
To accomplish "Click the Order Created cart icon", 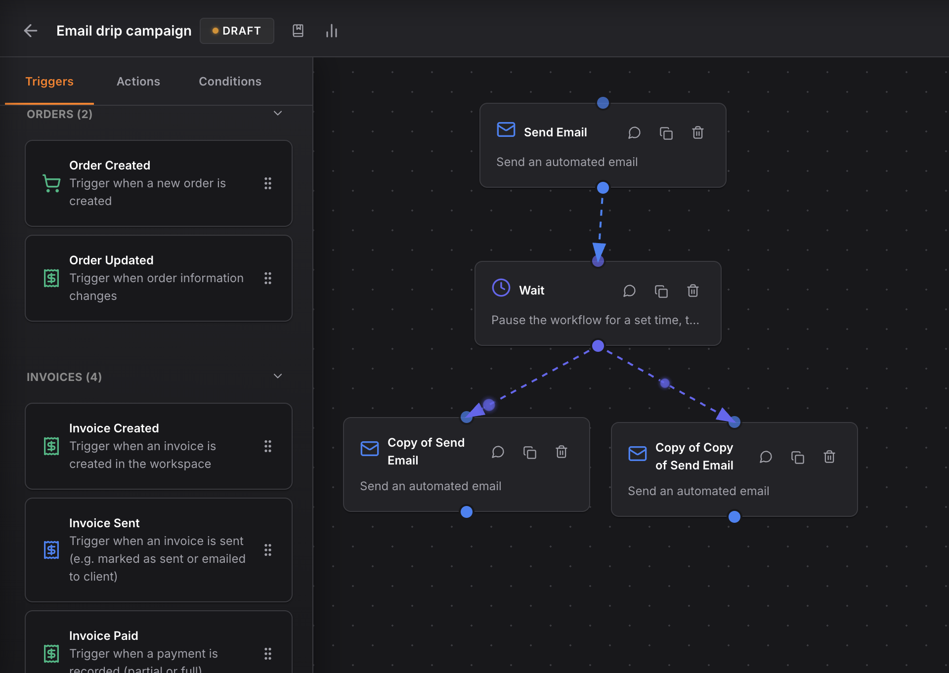I will coord(51,183).
